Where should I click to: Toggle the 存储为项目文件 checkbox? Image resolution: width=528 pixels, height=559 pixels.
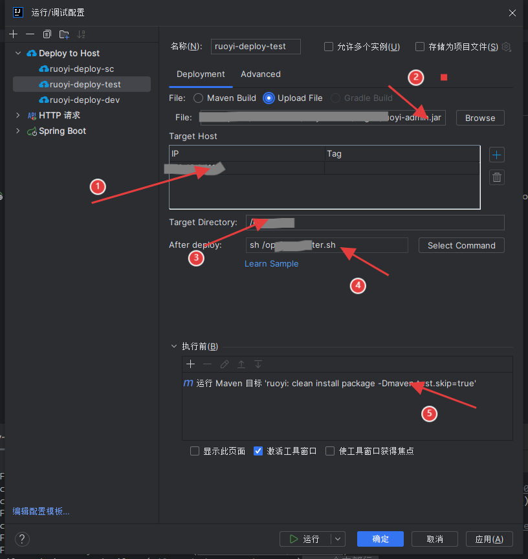(x=420, y=47)
